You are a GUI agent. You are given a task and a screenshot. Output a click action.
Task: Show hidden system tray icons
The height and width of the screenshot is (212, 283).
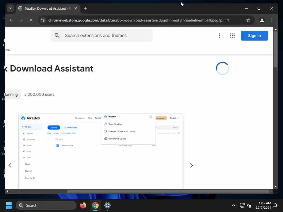[233, 205]
